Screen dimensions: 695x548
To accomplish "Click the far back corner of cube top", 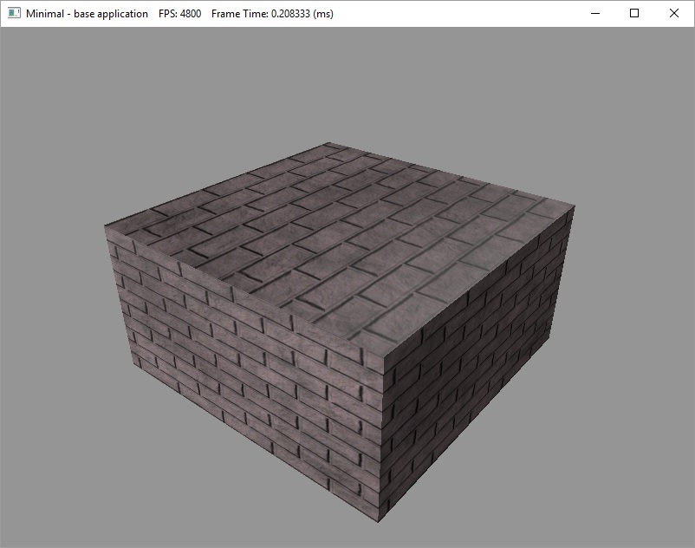I will click(x=327, y=143).
